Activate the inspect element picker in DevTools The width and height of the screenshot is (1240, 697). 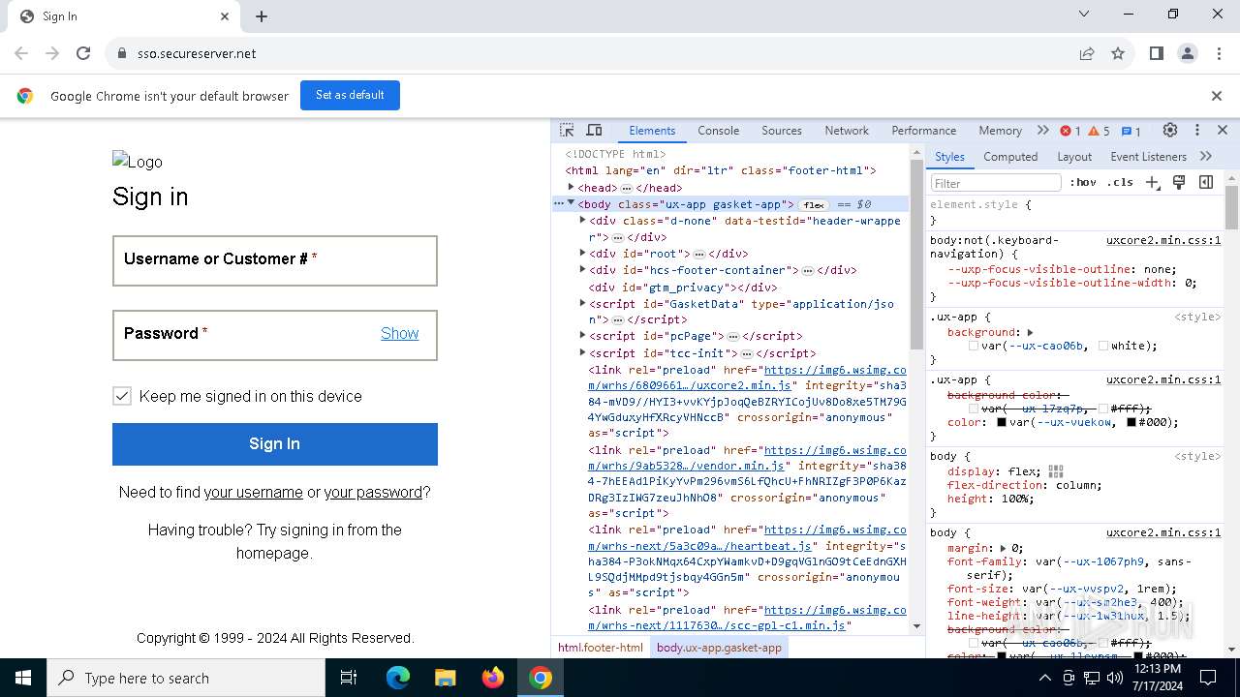click(568, 131)
